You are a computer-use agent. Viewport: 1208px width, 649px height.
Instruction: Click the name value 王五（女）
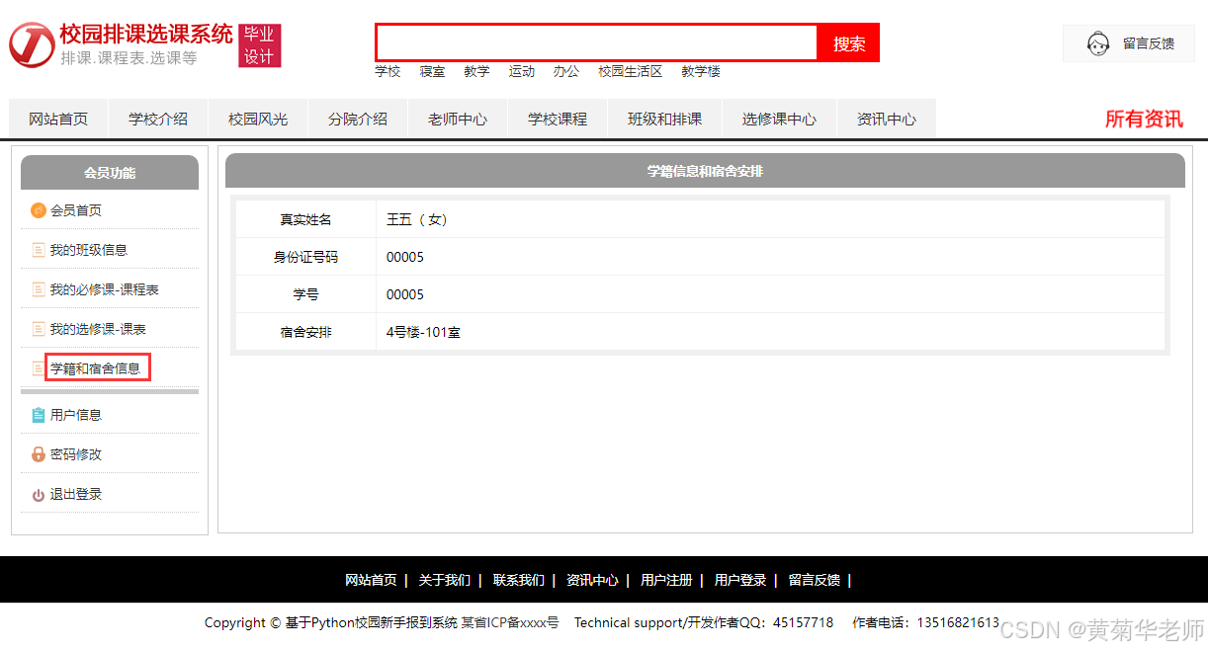(418, 219)
